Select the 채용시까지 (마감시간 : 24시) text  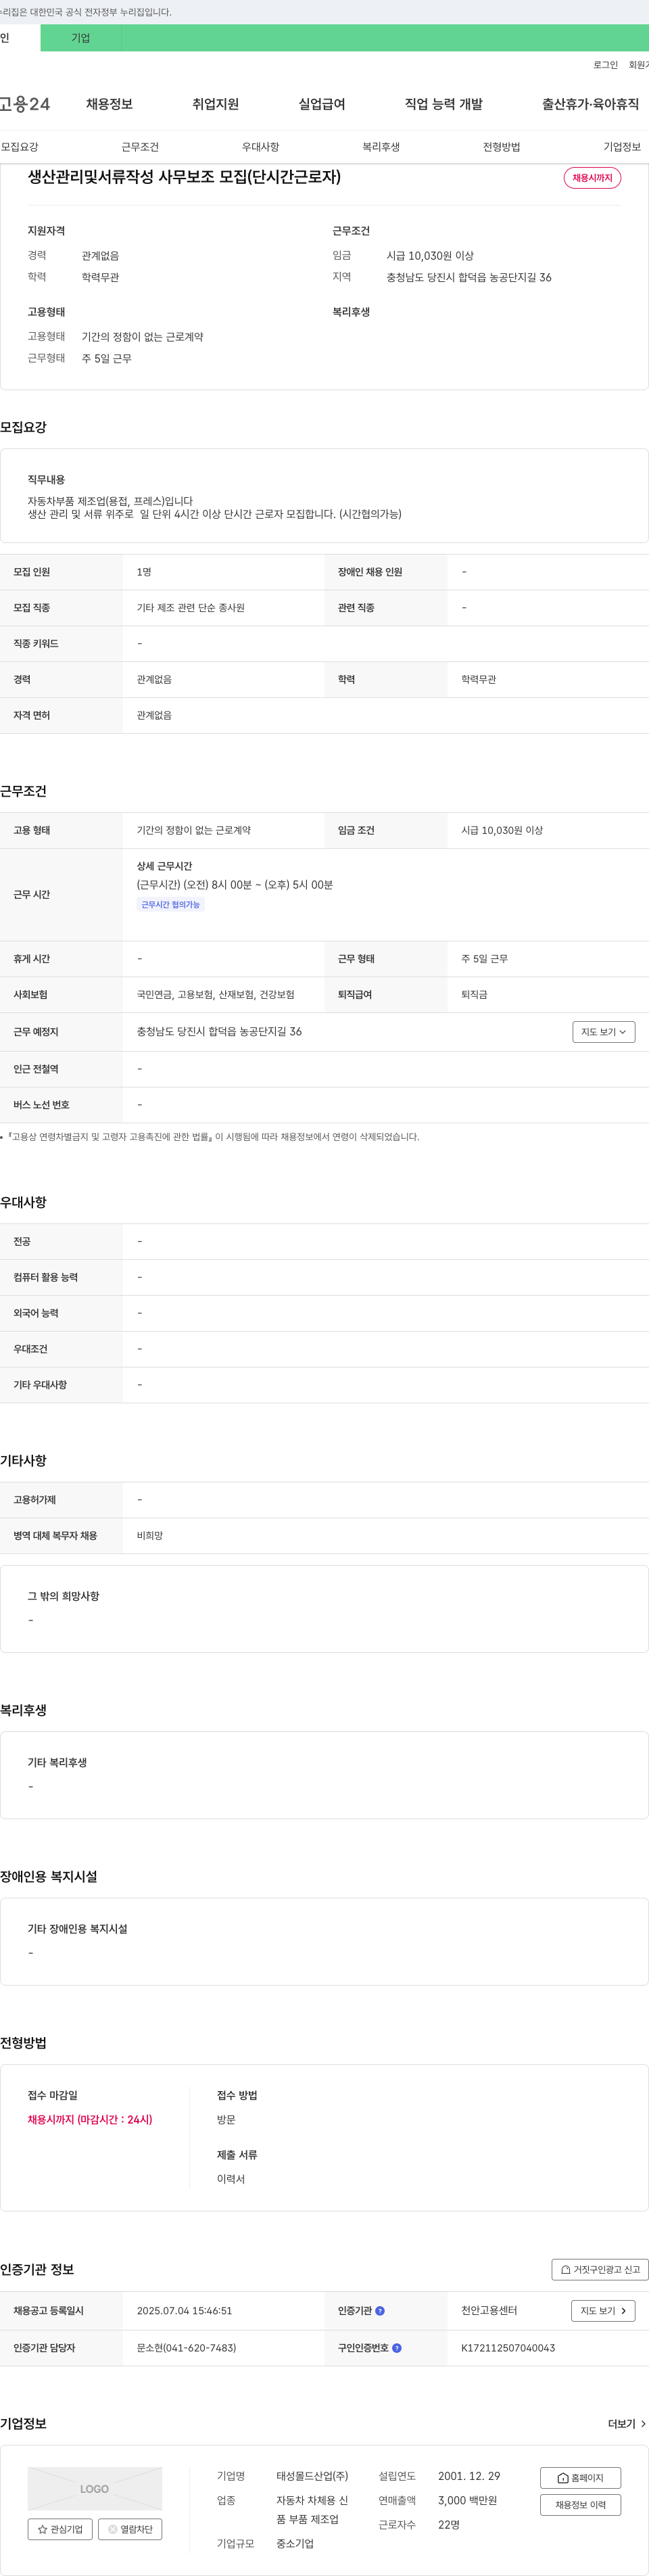(x=90, y=2120)
